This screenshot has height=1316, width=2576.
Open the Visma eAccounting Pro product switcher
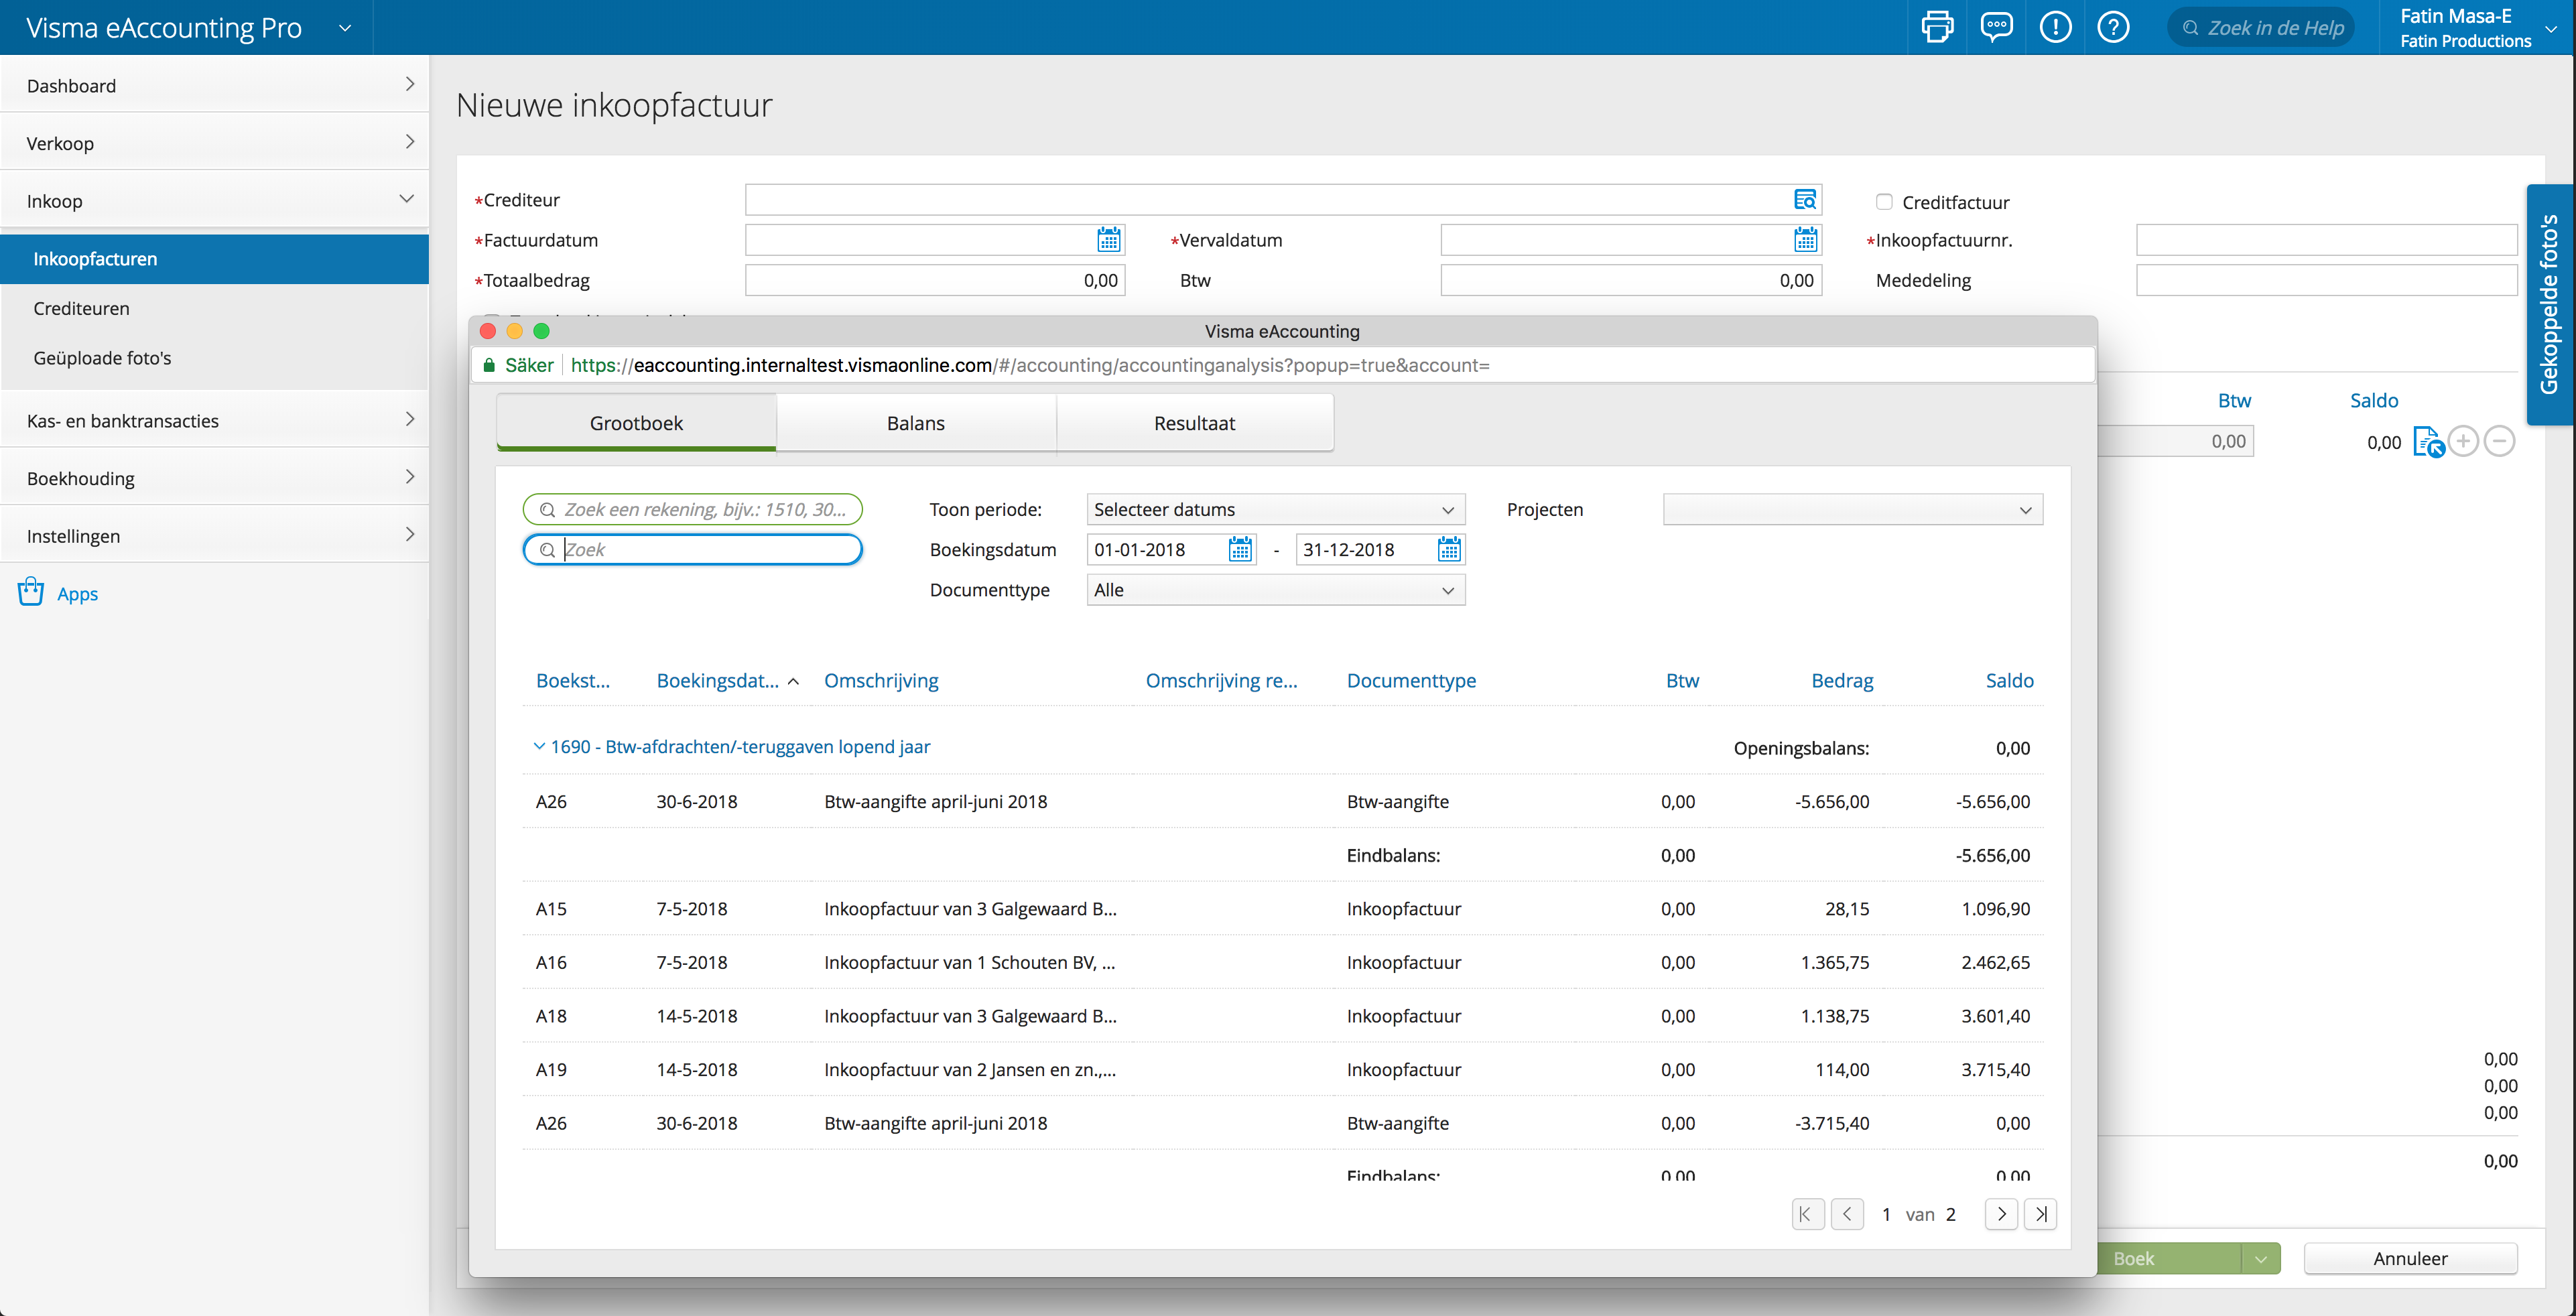(x=345, y=28)
